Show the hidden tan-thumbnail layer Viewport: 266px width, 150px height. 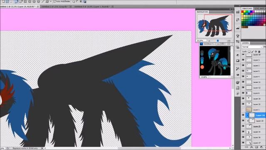(x=243, y=110)
